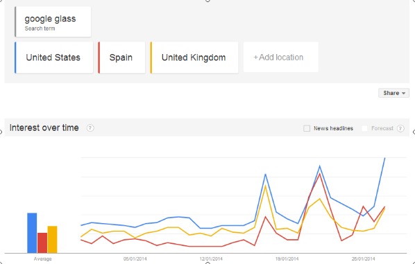The image size is (415, 264).
Task: Open help icon next to Forecast
Action: click(400, 128)
